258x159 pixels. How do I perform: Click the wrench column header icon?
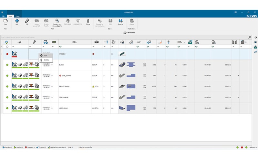[x=35, y=42]
